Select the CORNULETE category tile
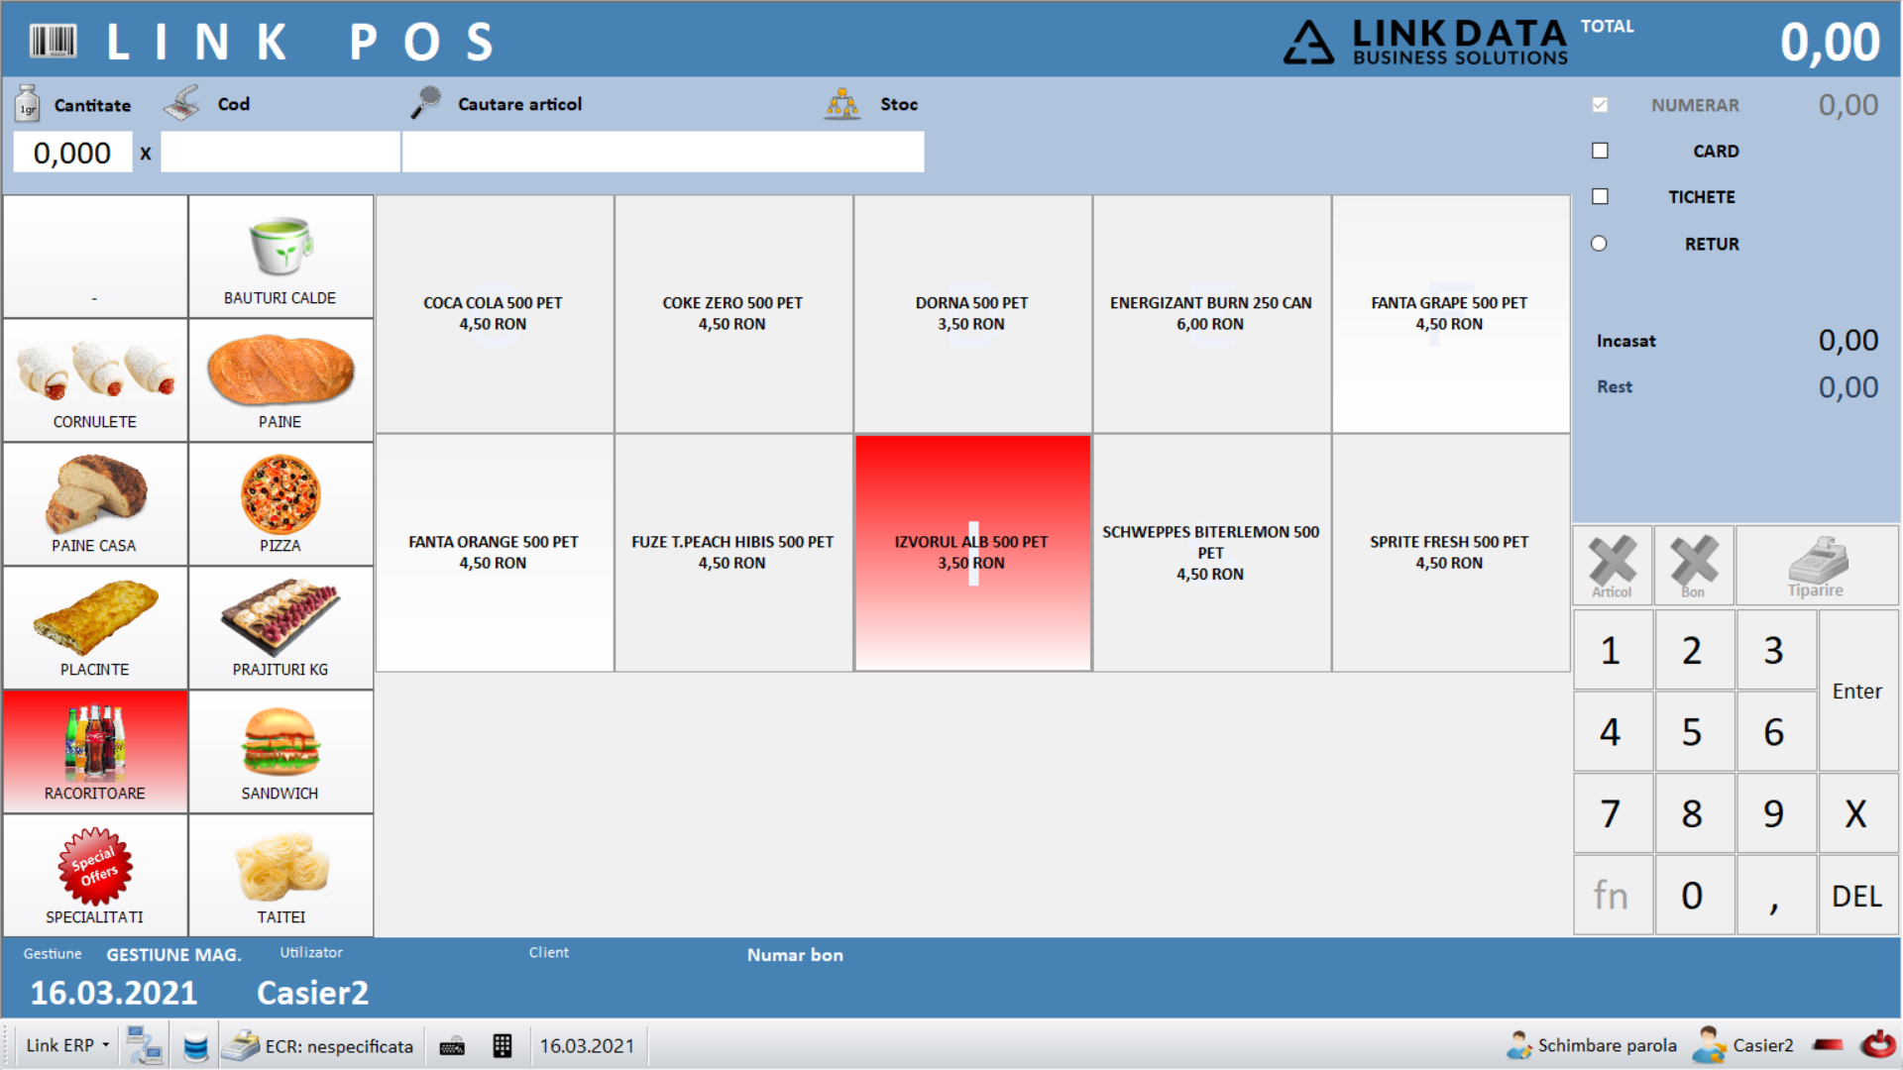Image resolution: width=1903 pixels, height=1070 pixels. pos(95,380)
